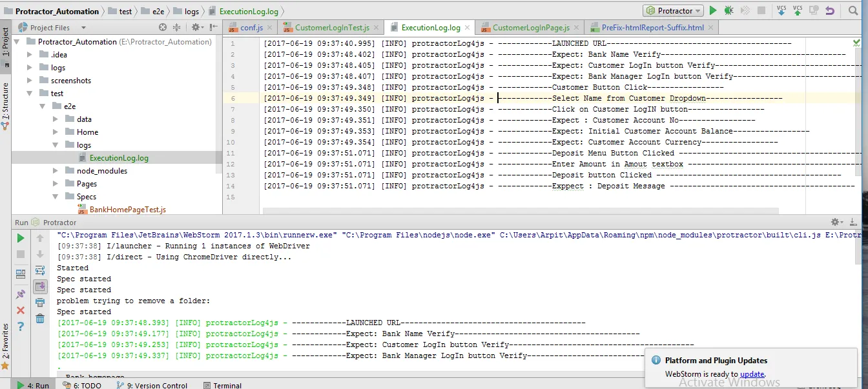The image size is (868, 389).
Task: Start debugging with the green bug icon
Action: pyautogui.click(x=729, y=10)
